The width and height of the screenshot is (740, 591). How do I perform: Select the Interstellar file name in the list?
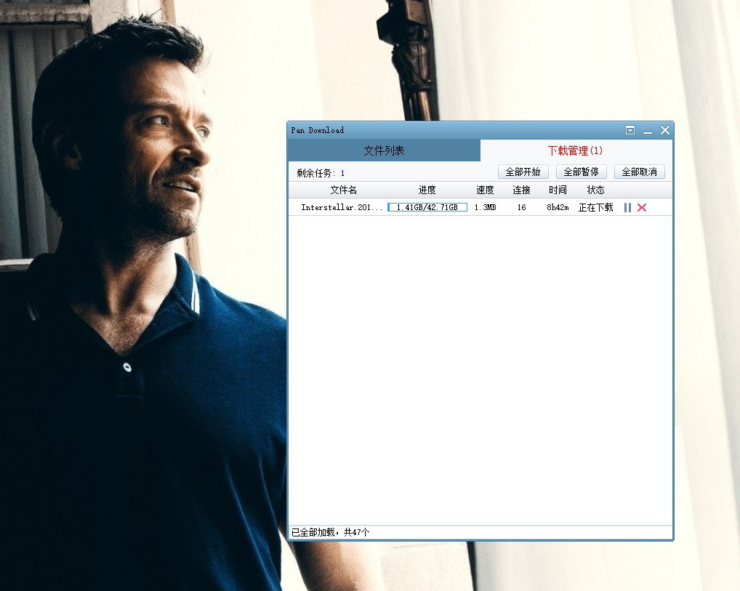coord(341,208)
